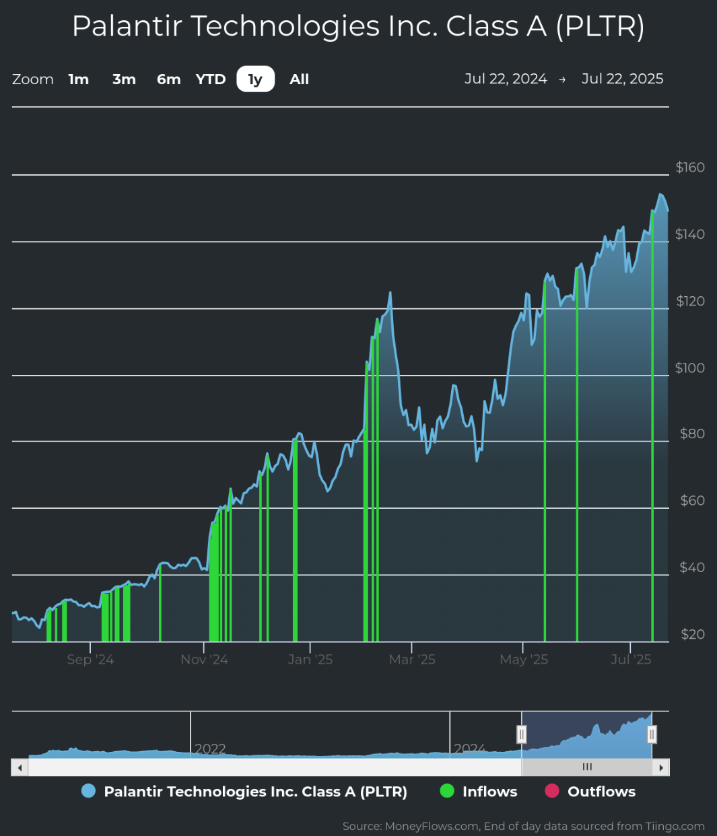The height and width of the screenshot is (836, 717).
Task: Select the 6m zoom range
Action: tap(168, 79)
